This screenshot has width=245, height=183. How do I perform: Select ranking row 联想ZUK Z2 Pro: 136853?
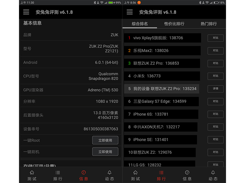162,63
